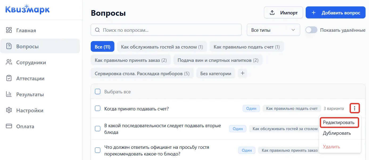The width and height of the screenshot is (369, 160).
Task: Click the Главная dashboard icon
Action: click(x=9, y=30)
